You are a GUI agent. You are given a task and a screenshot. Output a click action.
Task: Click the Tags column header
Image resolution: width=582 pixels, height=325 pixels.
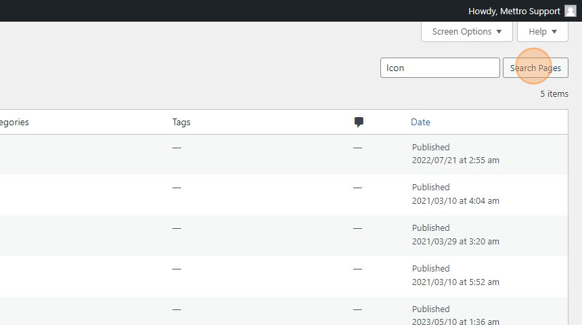tap(181, 122)
